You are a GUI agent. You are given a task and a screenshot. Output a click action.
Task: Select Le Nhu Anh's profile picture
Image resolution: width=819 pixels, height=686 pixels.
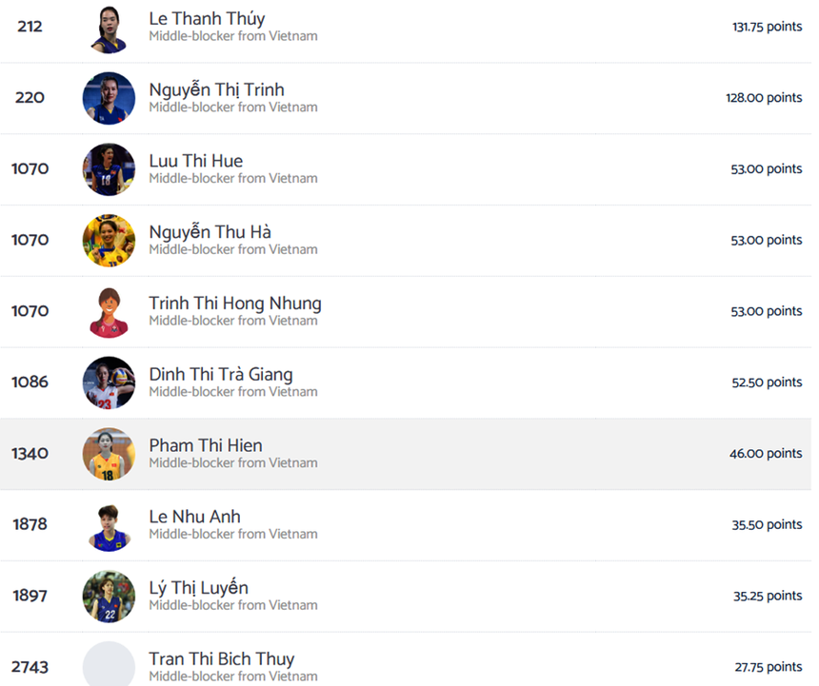tap(109, 525)
